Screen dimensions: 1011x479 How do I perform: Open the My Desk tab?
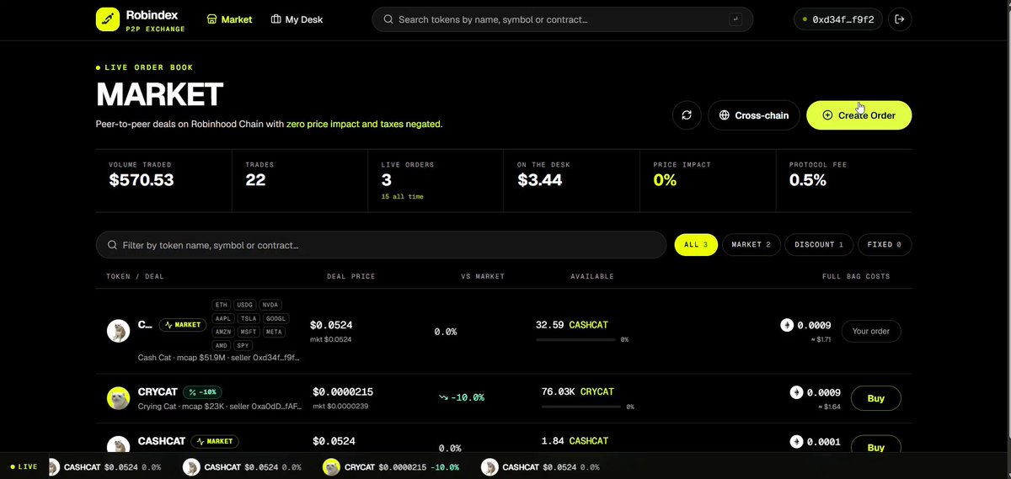[x=297, y=19]
